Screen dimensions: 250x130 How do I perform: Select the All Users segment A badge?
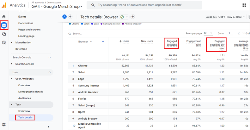(64, 17)
